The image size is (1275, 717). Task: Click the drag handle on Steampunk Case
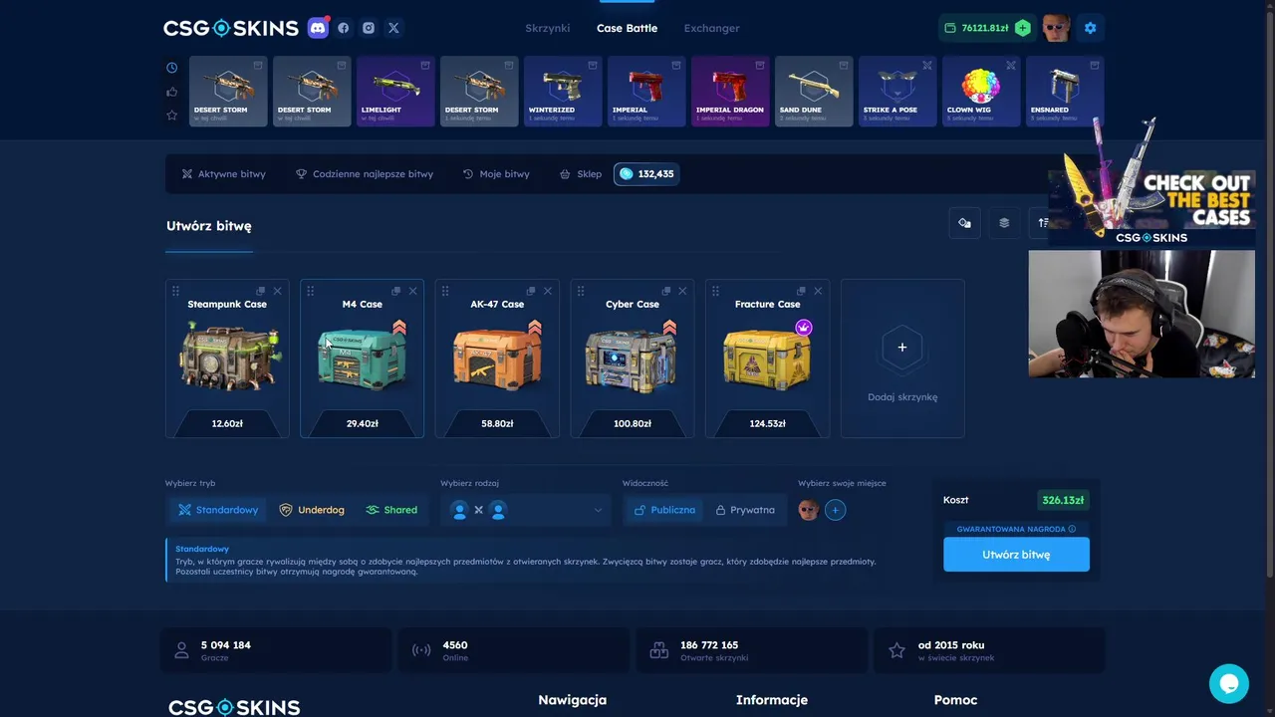[x=175, y=291]
